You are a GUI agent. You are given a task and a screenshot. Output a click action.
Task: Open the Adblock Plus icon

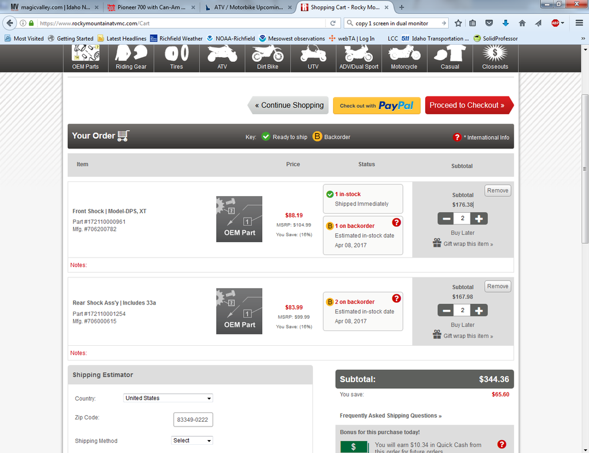pos(555,24)
